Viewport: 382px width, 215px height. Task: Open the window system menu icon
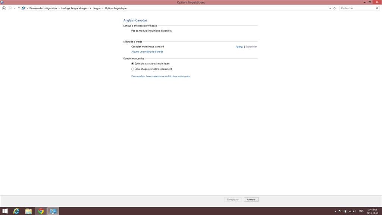click(x=2, y=2)
